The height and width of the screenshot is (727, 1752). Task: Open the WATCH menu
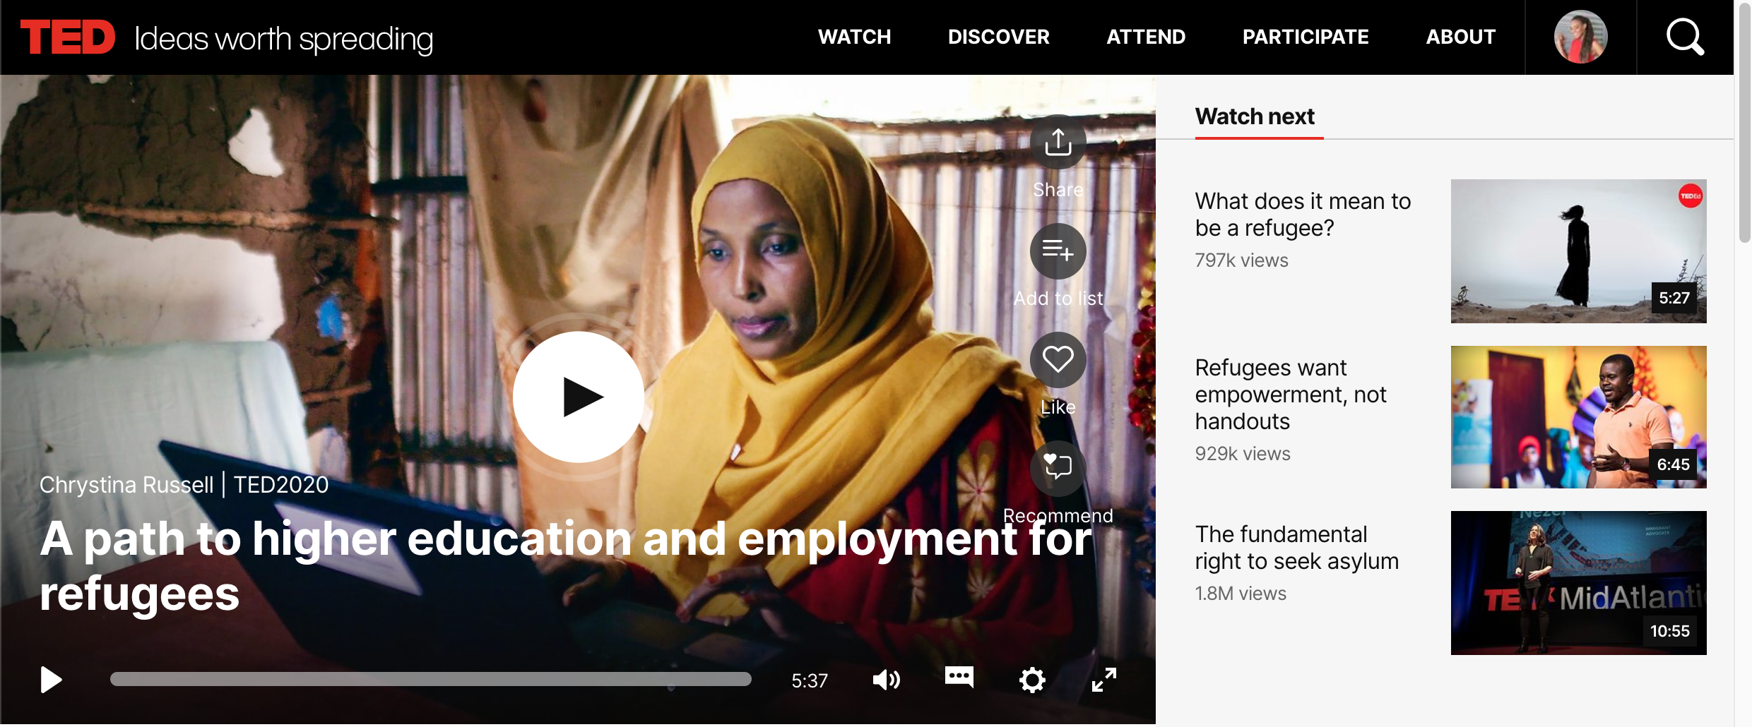(x=854, y=37)
